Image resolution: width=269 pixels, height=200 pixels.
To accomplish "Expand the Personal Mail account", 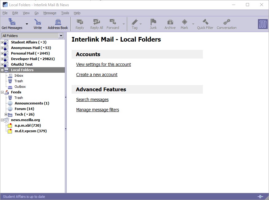I will (x=2, y=53).
